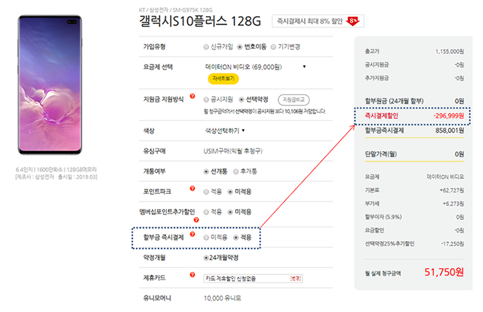Image resolution: width=483 pixels, height=312 pixels.
Task: Click the 변경 button in 제휴카드 field
Action: click(295, 278)
